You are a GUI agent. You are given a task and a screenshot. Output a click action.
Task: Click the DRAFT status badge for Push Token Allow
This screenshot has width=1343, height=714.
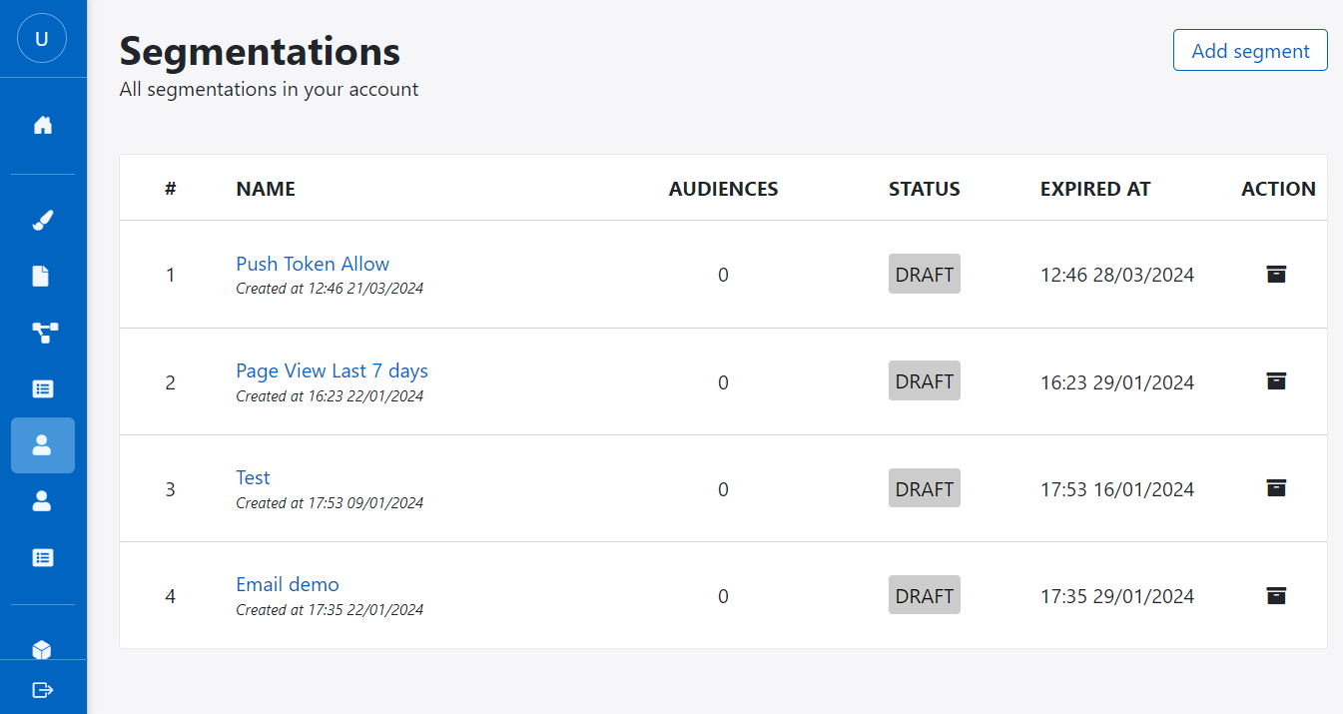924,274
